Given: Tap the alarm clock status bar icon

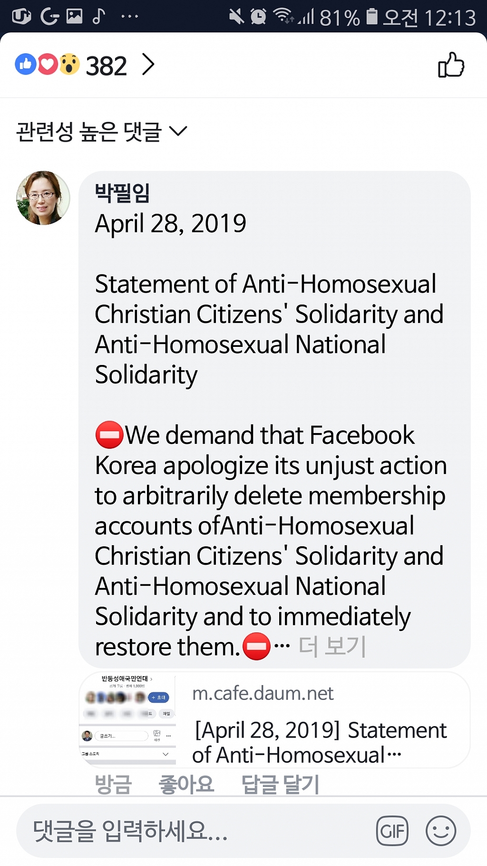Looking at the screenshot, I should [258, 17].
